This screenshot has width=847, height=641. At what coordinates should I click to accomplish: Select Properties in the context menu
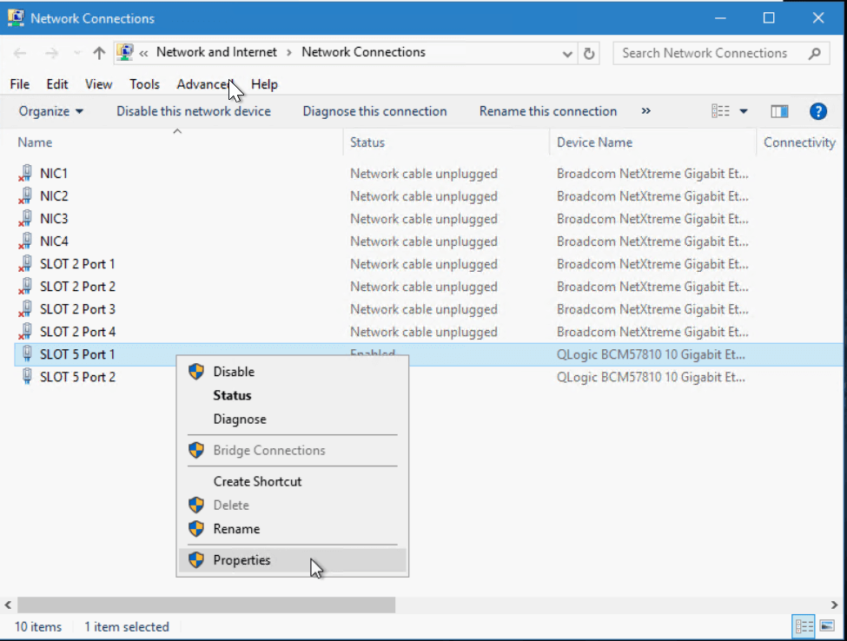[242, 560]
